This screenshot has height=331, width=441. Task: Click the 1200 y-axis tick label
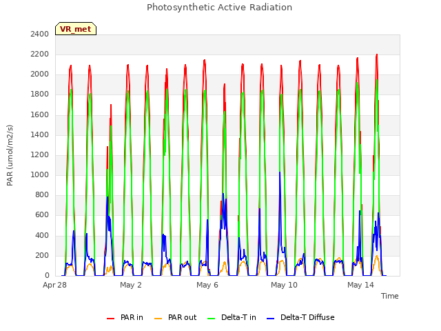tap(40, 154)
